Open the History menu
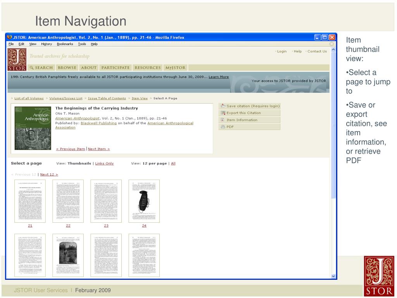The width and height of the screenshot is (397, 298). 47,44
